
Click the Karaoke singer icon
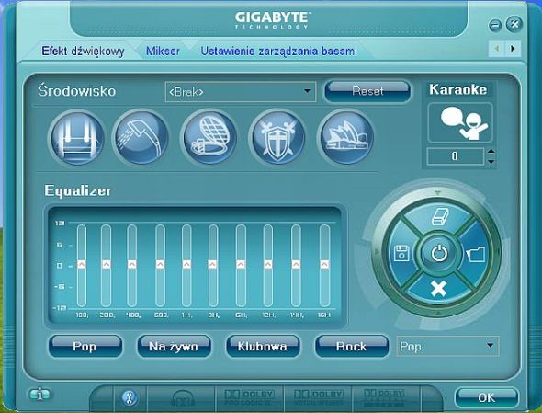point(460,122)
